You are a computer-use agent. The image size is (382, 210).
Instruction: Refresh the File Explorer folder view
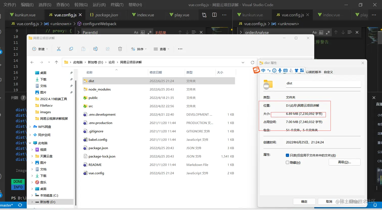252,62
